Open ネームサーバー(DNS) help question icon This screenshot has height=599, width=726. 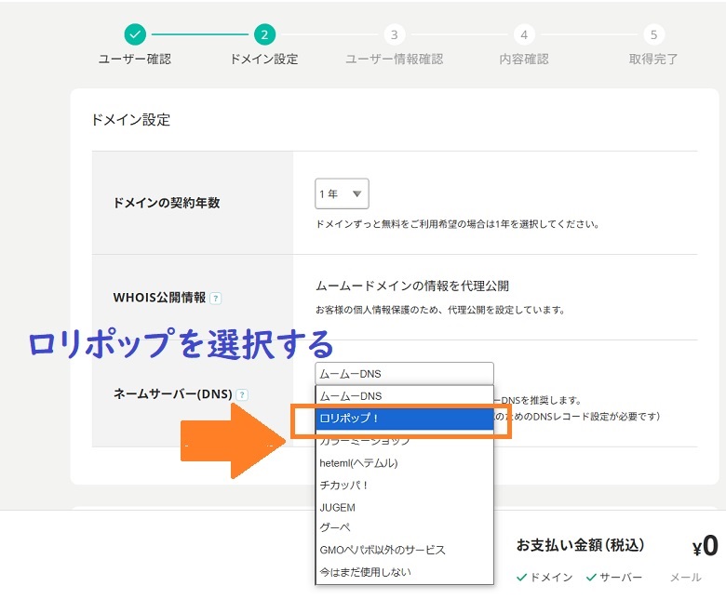click(x=242, y=394)
